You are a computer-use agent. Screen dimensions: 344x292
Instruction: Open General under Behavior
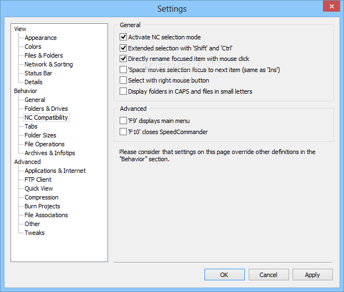[x=35, y=100]
